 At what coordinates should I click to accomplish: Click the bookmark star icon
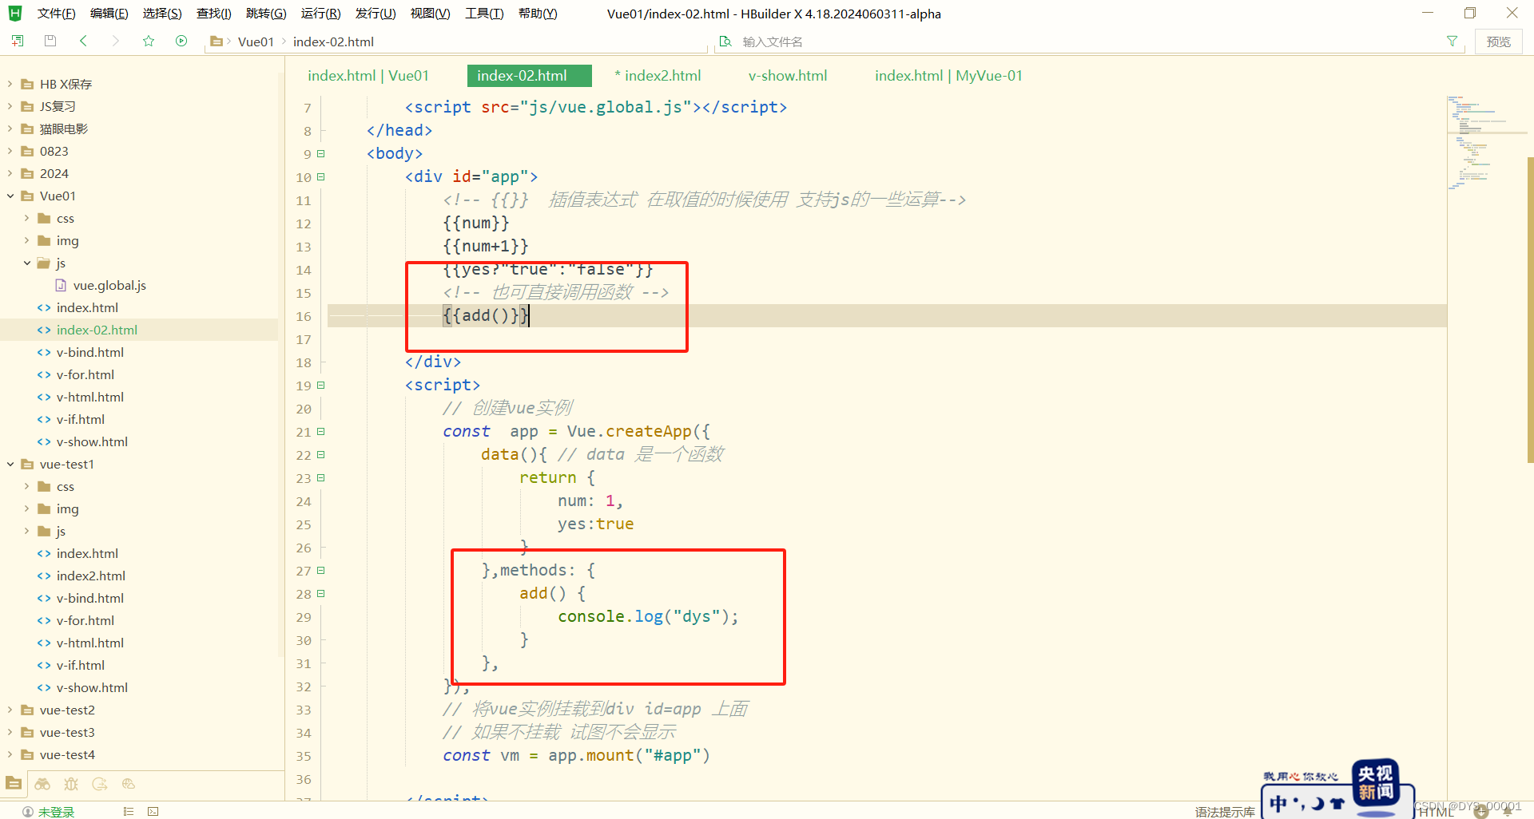click(x=149, y=41)
